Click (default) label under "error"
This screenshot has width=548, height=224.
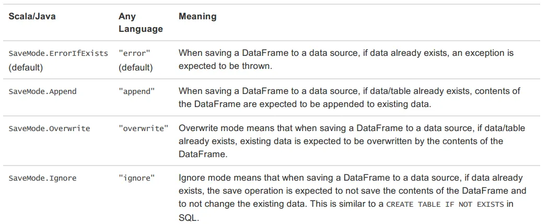[x=136, y=67]
